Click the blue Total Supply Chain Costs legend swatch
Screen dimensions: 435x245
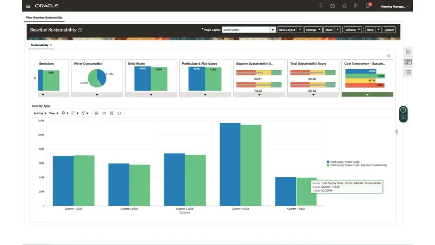click(328, 162)
